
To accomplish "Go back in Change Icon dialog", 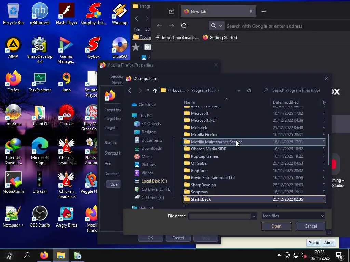I will [130, 90].
